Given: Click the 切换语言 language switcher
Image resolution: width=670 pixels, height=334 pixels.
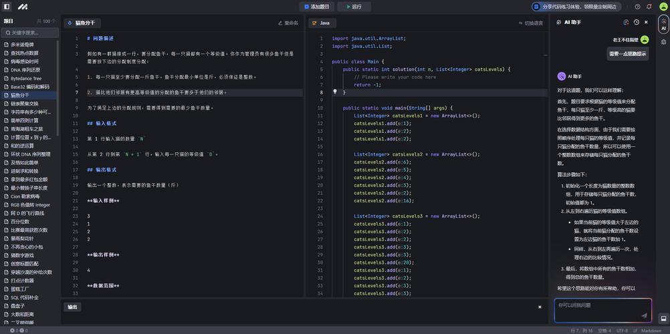Looking at the screenshot, I should tap(530, 23).
